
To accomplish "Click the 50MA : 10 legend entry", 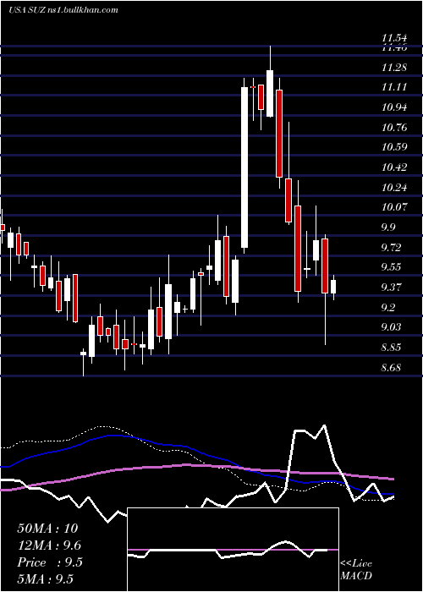I will click(47, 529).
